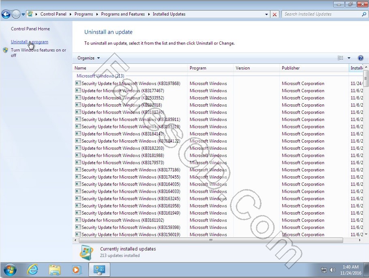Sort by the Publisher column header
The image size is (369, 278).
[x=314, y=68]
